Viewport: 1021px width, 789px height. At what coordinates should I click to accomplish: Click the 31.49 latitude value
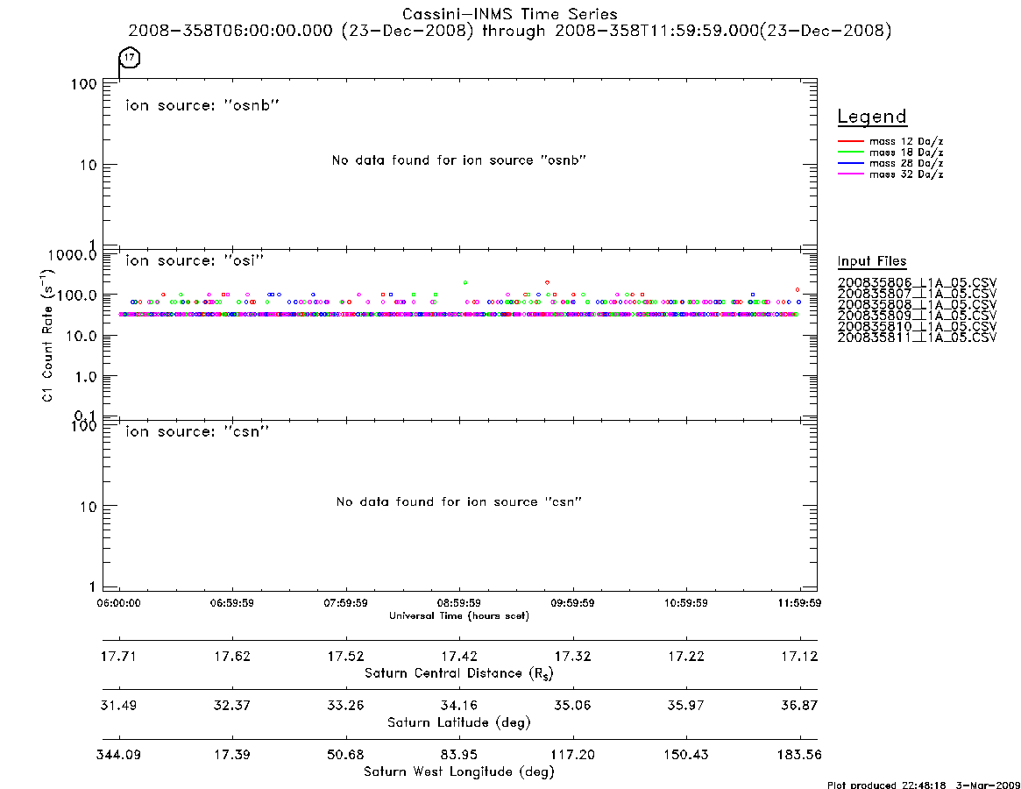[118, 706]
